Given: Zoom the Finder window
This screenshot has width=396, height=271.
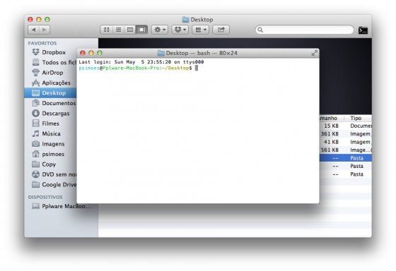Looking at the screenshot, I should [x=47, y=20].
